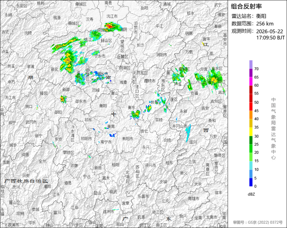Click the 新化 map label
287x228 pixels.
pyautogui.click(x=54, y=69)
